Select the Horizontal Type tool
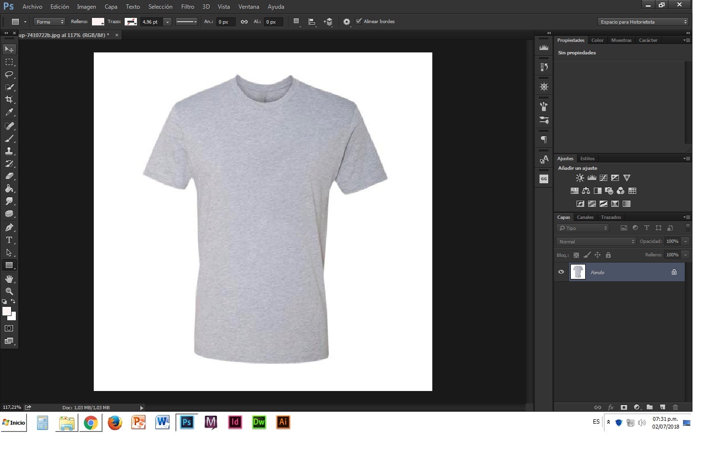 click(x=9, y=240)
